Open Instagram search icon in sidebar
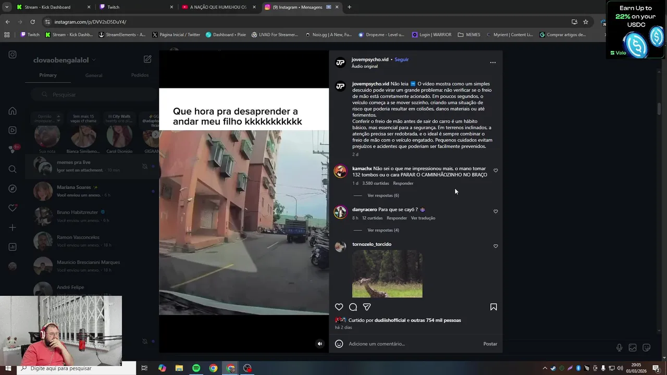 pos(13,169)
